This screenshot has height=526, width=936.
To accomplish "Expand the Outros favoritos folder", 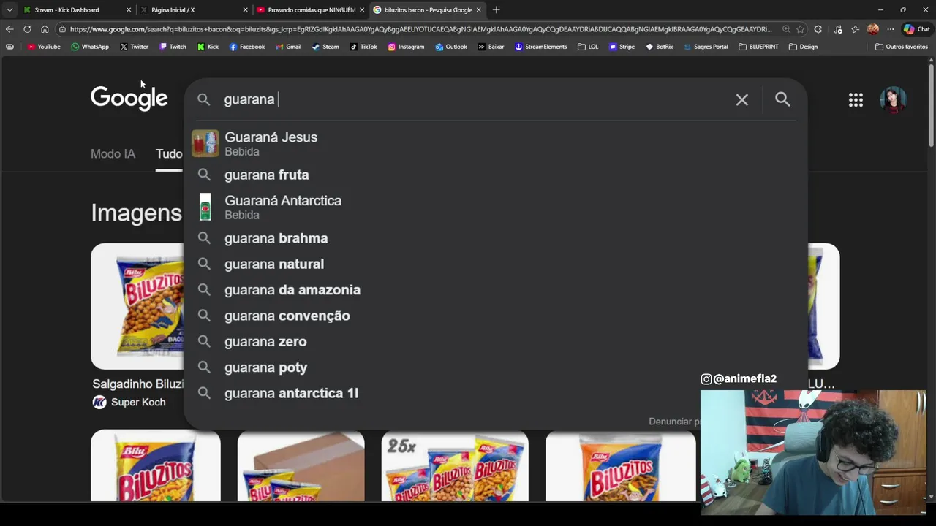I will 901,47.
